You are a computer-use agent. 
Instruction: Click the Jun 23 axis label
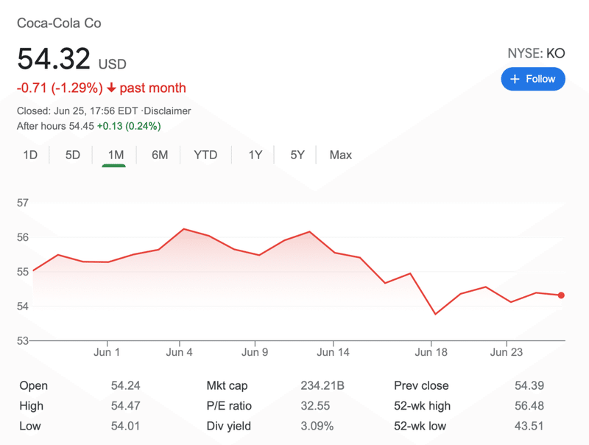[507, 352]
